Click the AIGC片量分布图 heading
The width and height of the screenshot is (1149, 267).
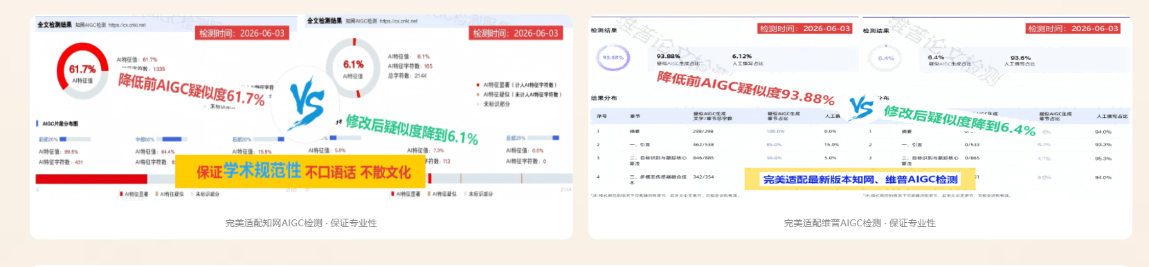(60, 124)
